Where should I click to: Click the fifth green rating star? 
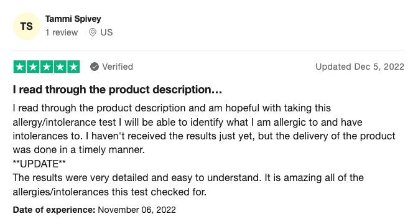pyautogui.click(x=73, y=67)
